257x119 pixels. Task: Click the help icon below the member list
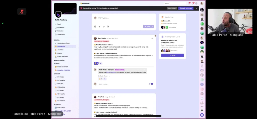pos(202,115)
